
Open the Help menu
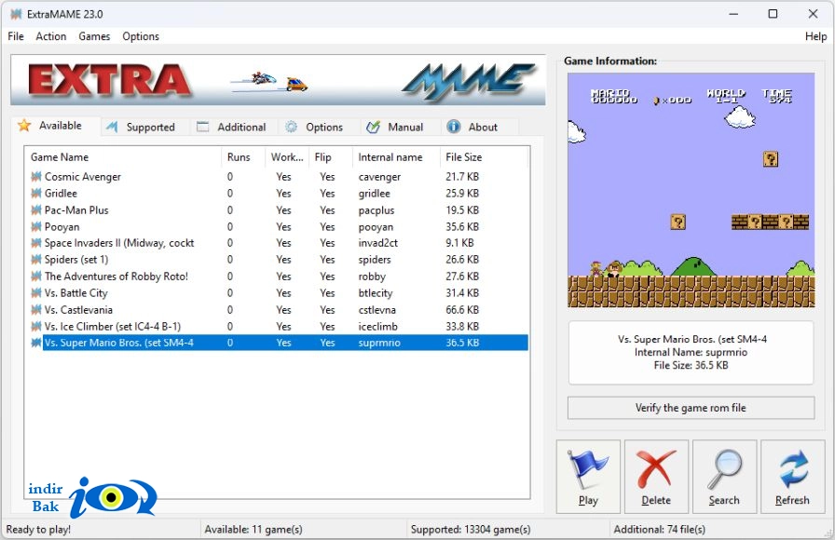(815, 36)
